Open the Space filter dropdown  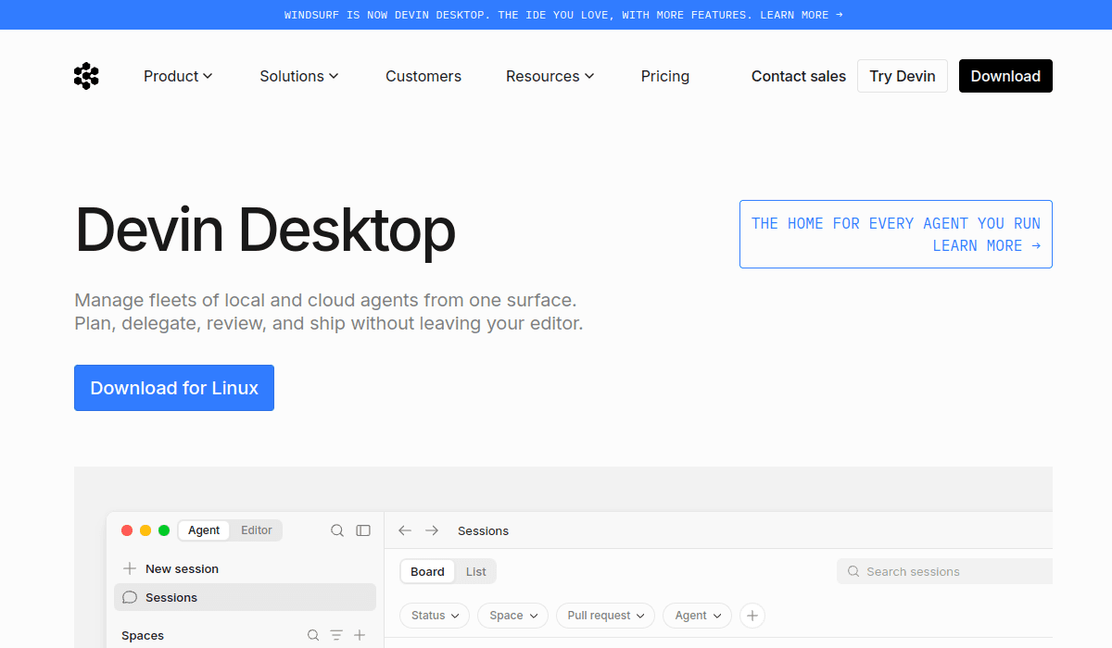click(x=513, y=616)
